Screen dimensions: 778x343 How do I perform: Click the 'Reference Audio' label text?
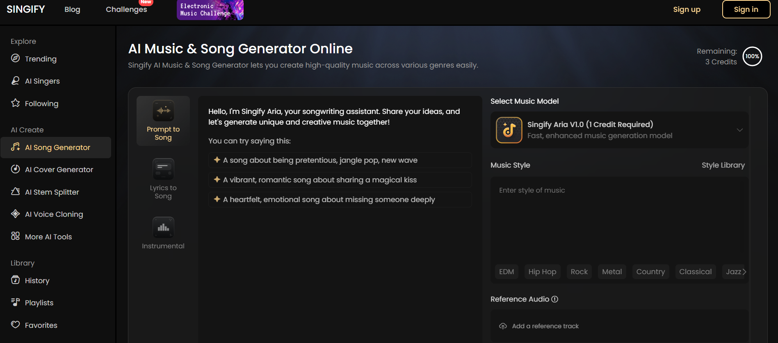tap(520, 299)
